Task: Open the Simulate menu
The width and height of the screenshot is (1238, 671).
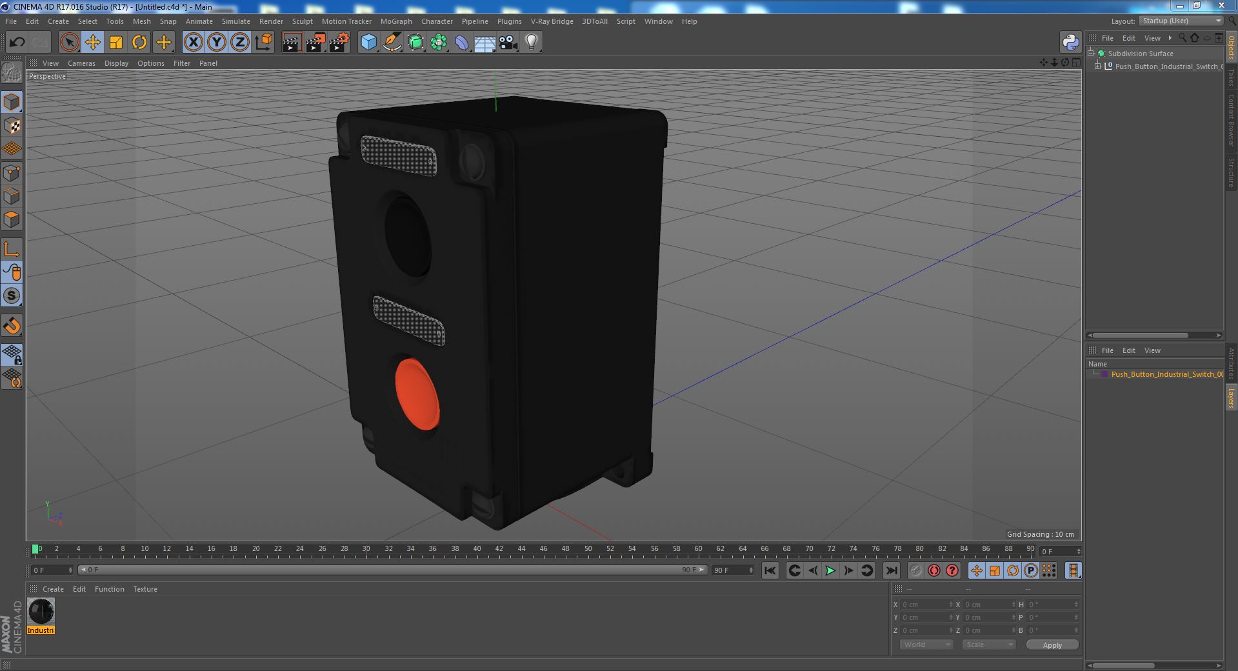Action: click(235, 21)
